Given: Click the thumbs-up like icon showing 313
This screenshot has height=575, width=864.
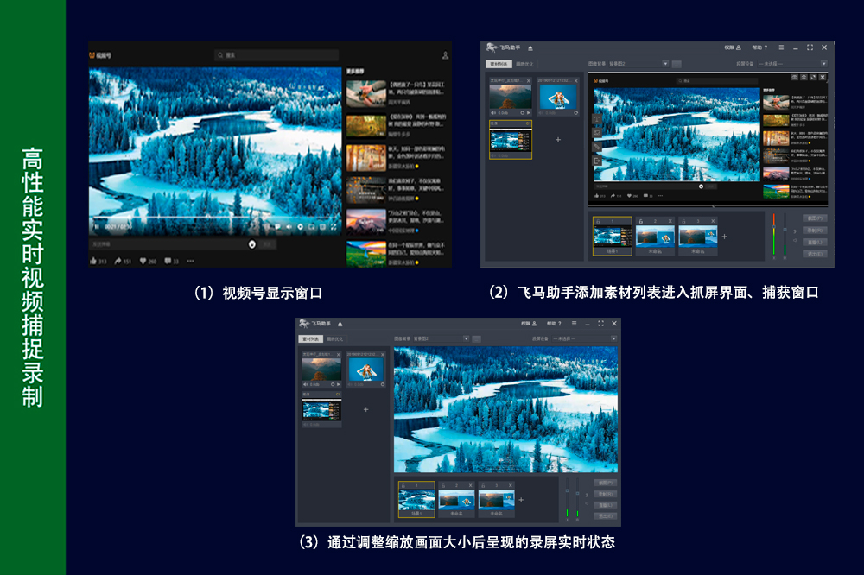Looking at the screenshot, I should 94,261.
